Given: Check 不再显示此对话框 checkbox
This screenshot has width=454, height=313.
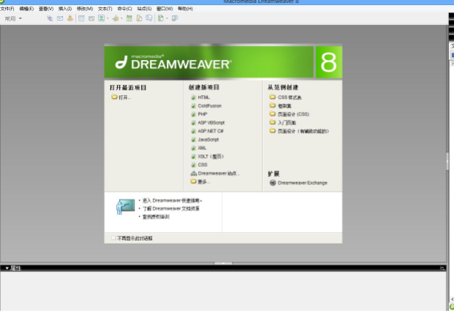Looking at the screenshot, I should (113, 238).
